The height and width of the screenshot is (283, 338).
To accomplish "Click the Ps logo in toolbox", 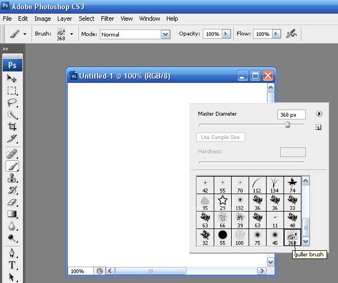I will [x=13, y=65].
